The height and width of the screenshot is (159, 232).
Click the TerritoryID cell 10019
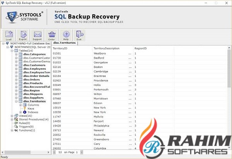(x=57, y=108)
